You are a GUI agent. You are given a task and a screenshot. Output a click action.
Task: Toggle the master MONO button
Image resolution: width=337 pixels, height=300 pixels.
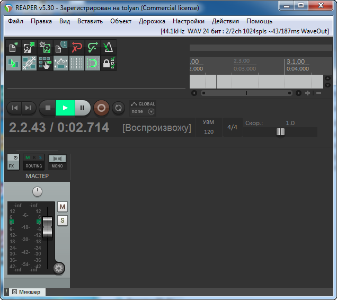click(x=57, y=162)
